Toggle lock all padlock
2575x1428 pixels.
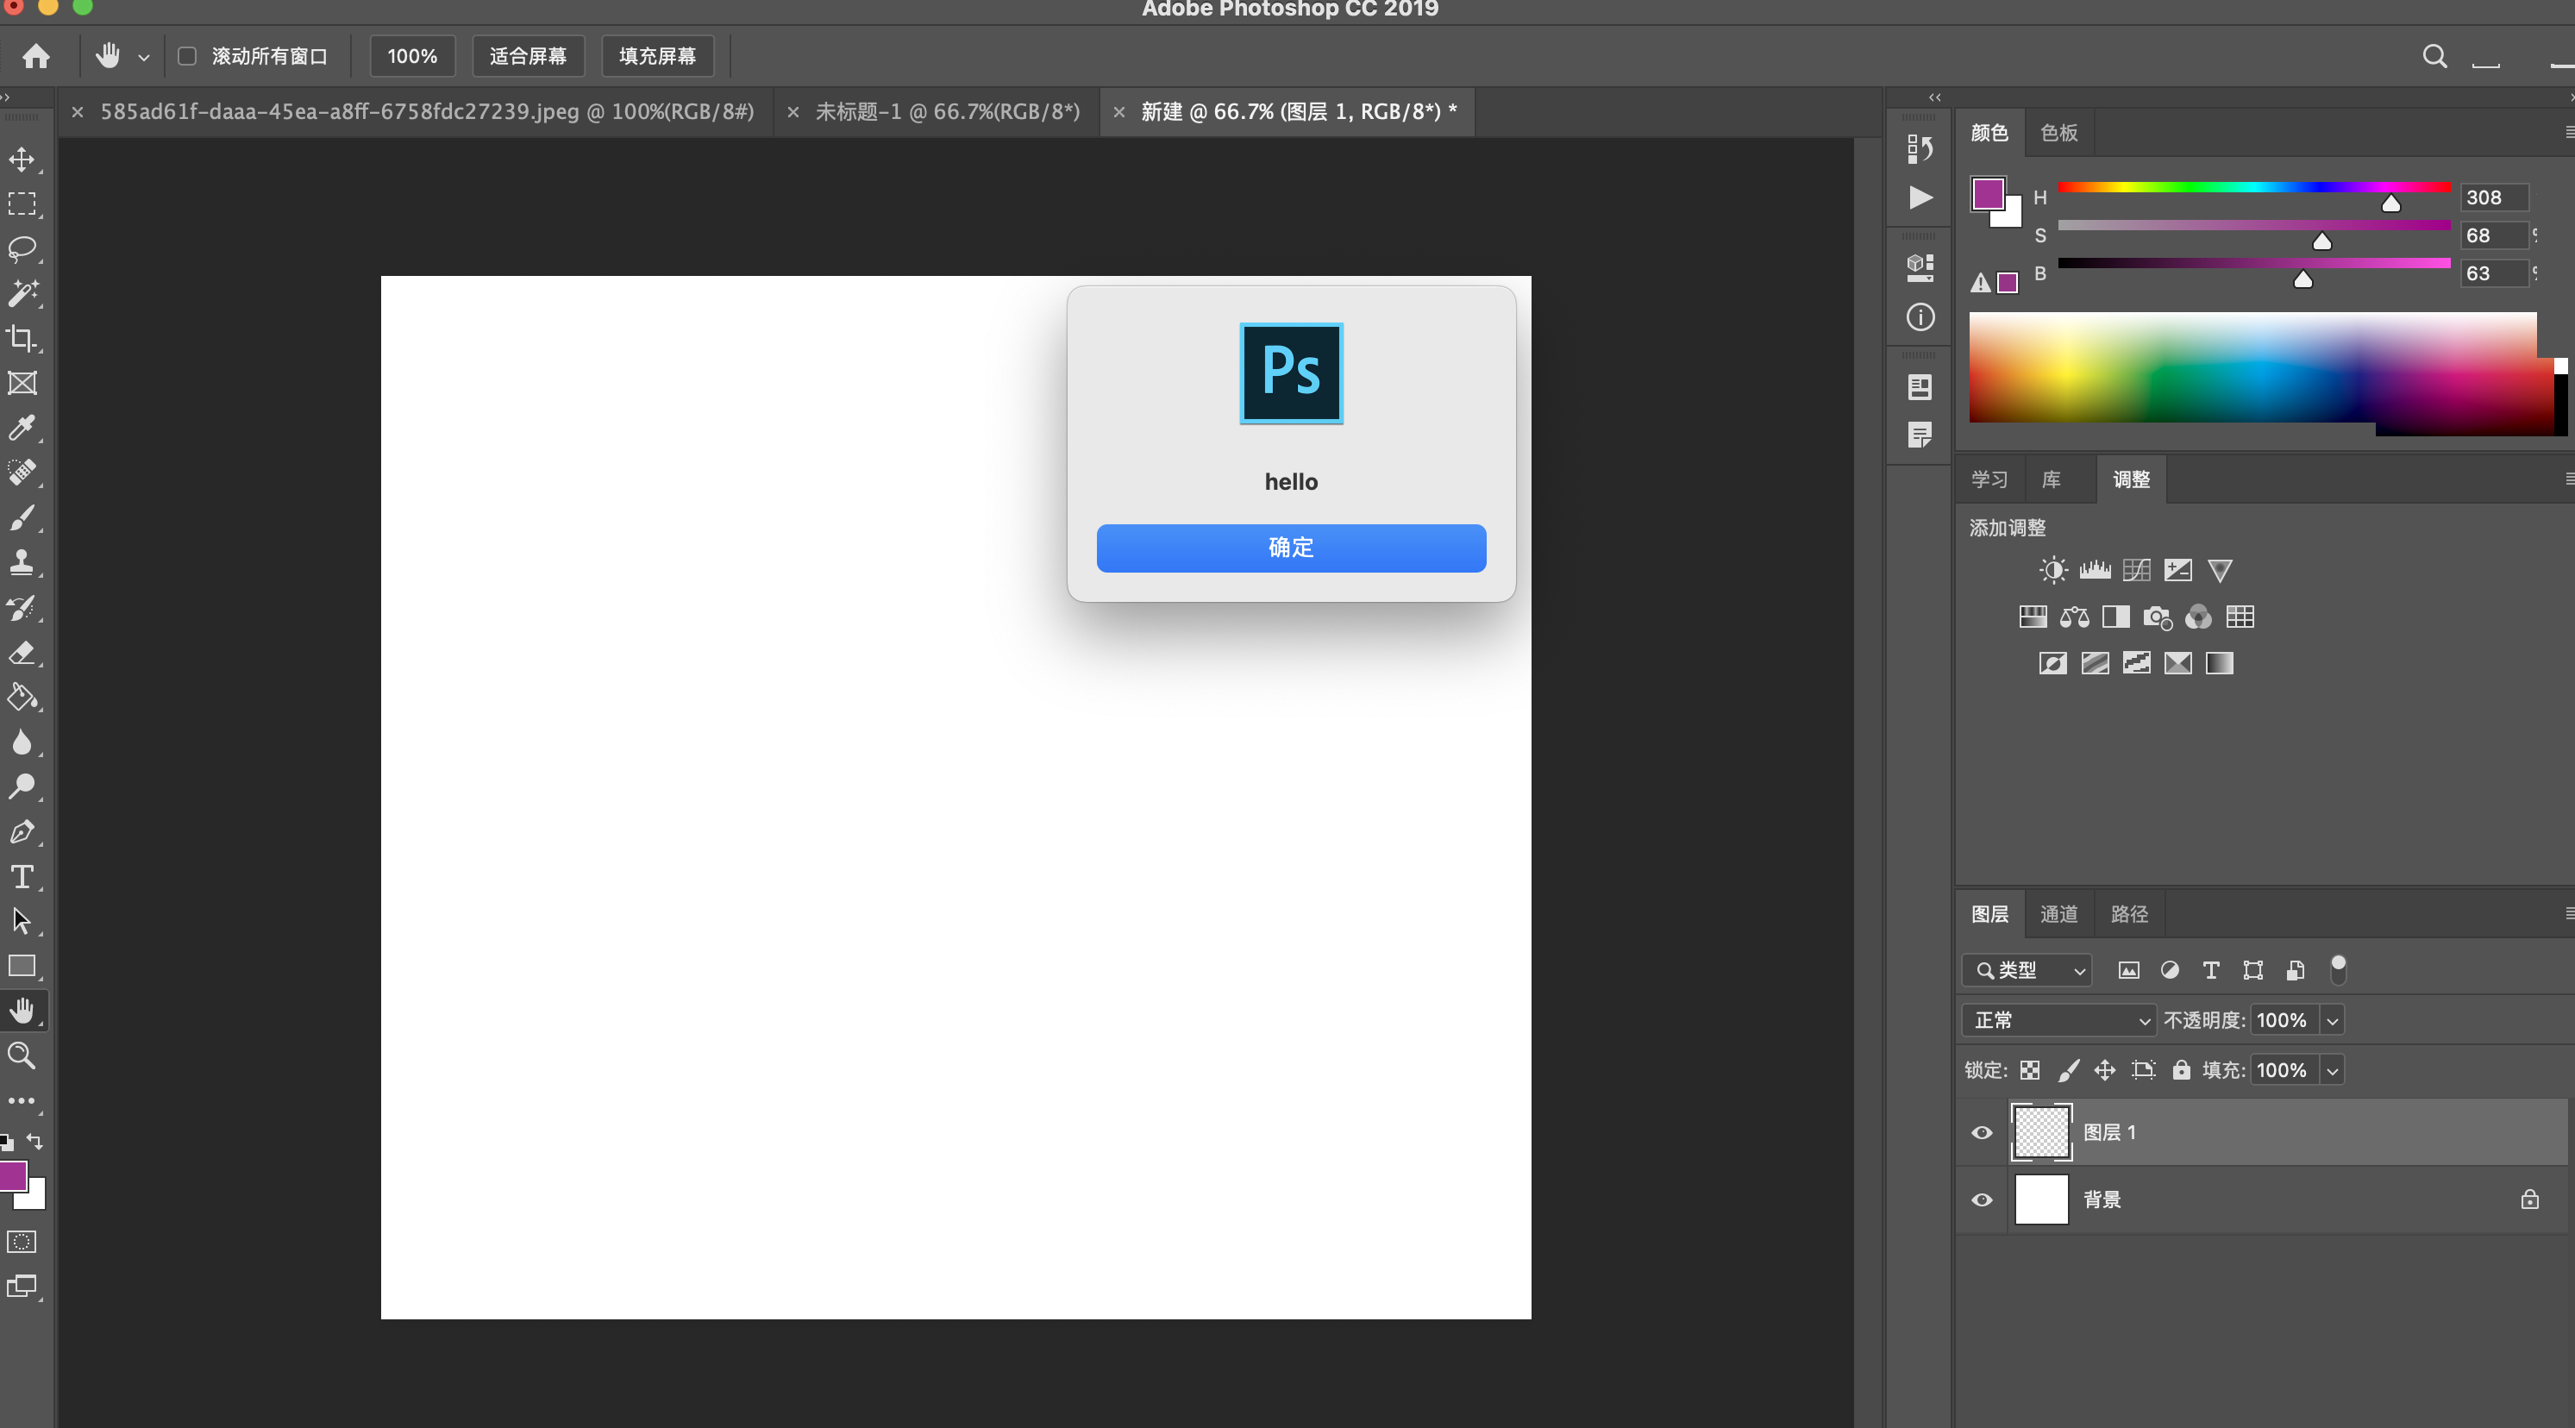pyautogui.click(x=2181, y=1070)
